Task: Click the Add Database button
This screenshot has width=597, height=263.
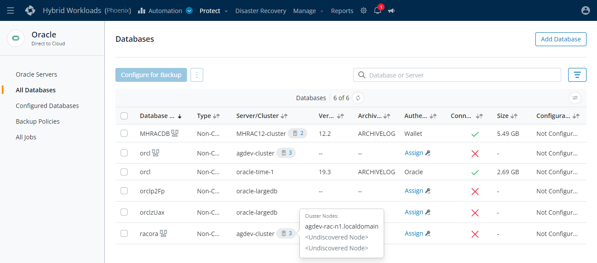Action: point(561,39)
